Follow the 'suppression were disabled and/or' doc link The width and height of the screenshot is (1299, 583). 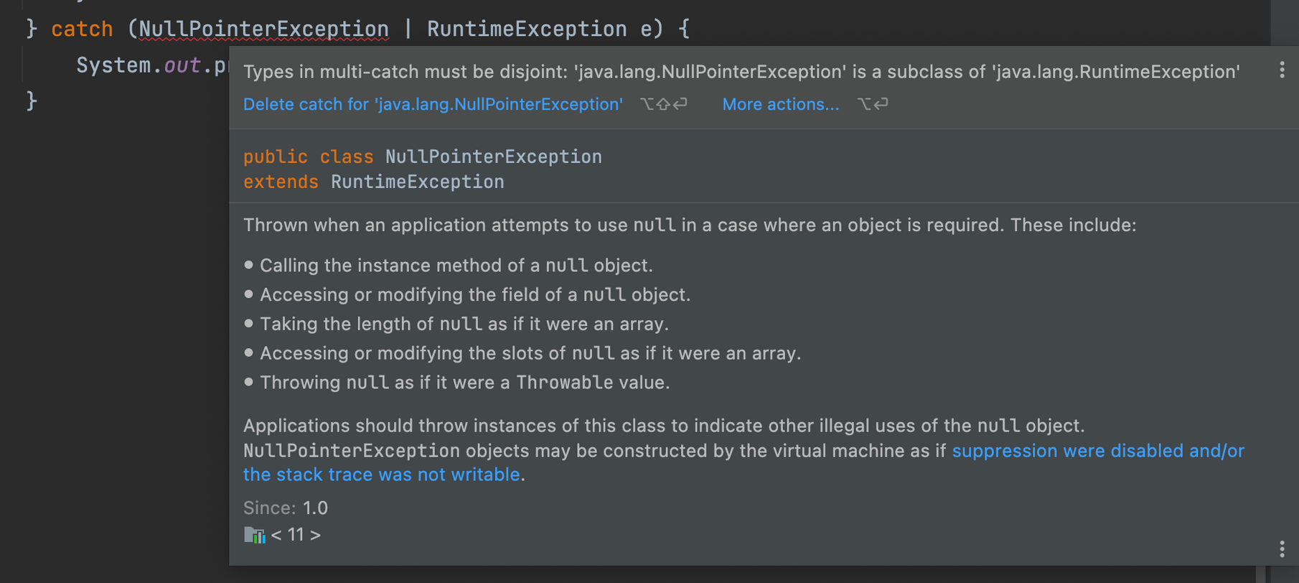point(1097,451)
